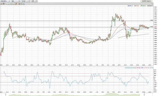
Task: Select the vertical bars drawing tool
Action: [x=14, y=4]
